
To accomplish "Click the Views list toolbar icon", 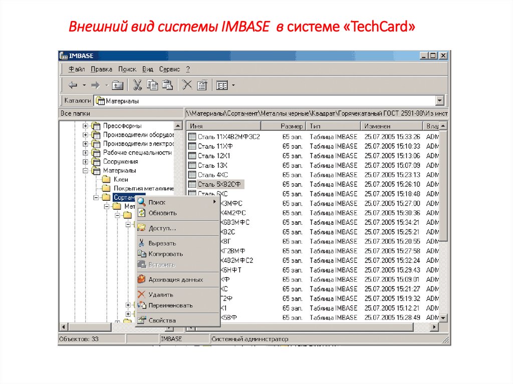I will click(x=222, y=86).
